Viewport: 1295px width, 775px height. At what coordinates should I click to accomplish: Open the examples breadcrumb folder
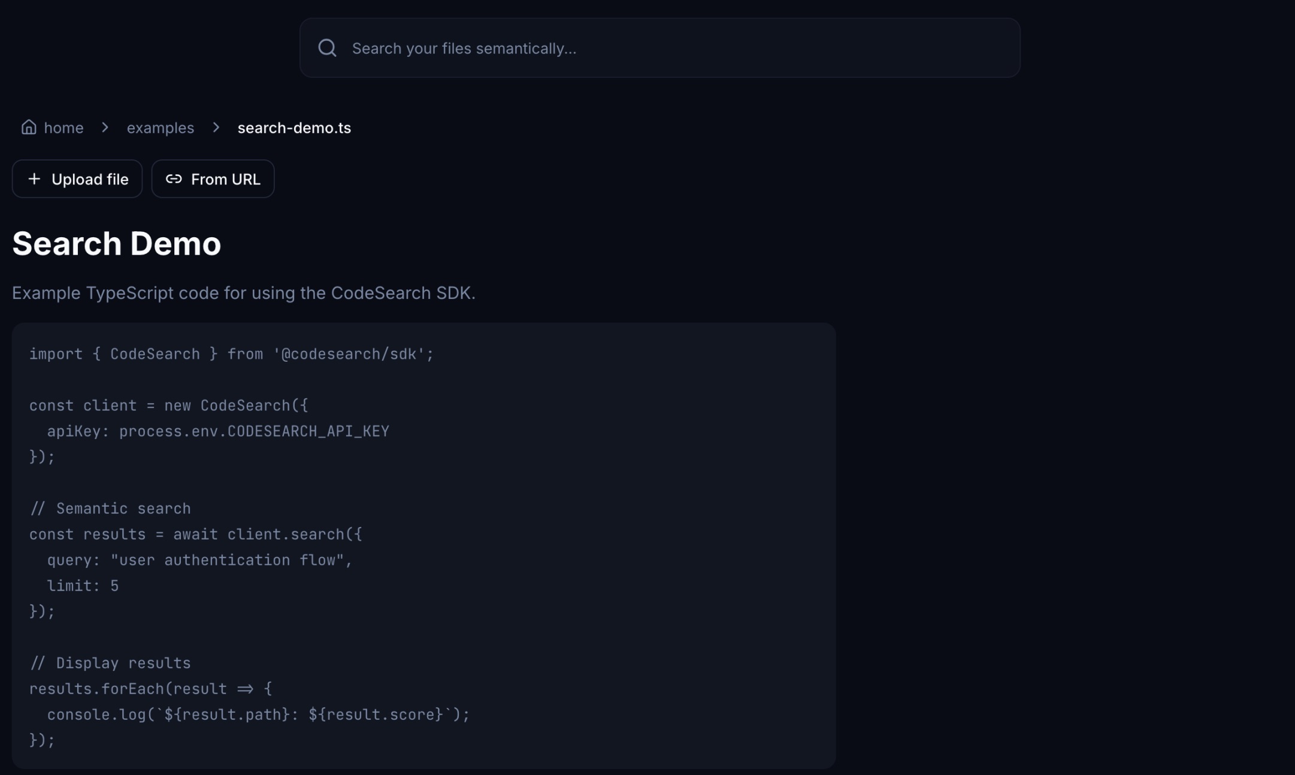tap(160, 128)
